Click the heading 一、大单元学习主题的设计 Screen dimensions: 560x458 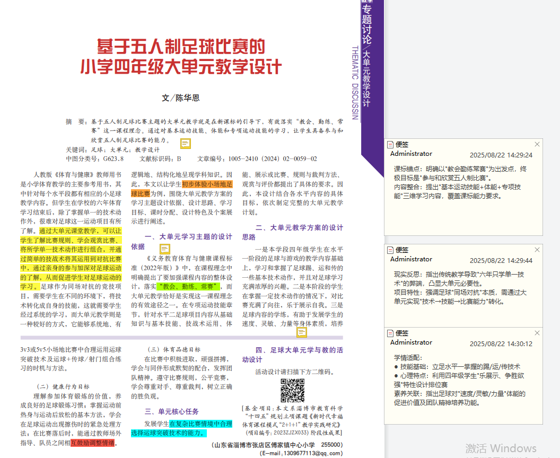(x=188, y=236)
